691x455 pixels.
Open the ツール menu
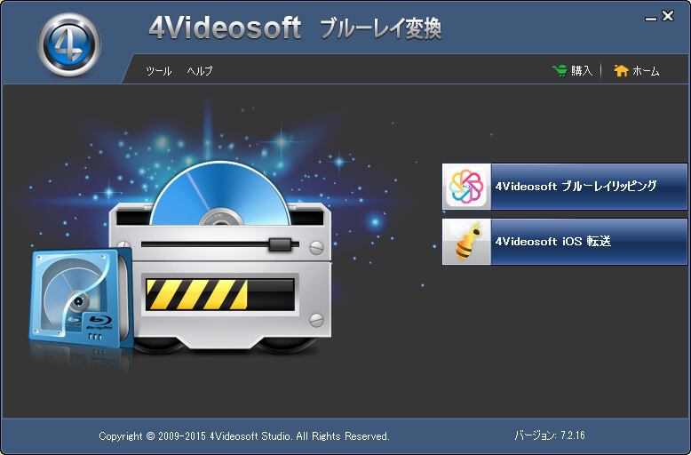[x=158, y=71]
